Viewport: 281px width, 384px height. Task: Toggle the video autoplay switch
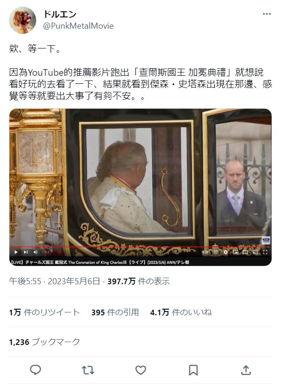206,252
